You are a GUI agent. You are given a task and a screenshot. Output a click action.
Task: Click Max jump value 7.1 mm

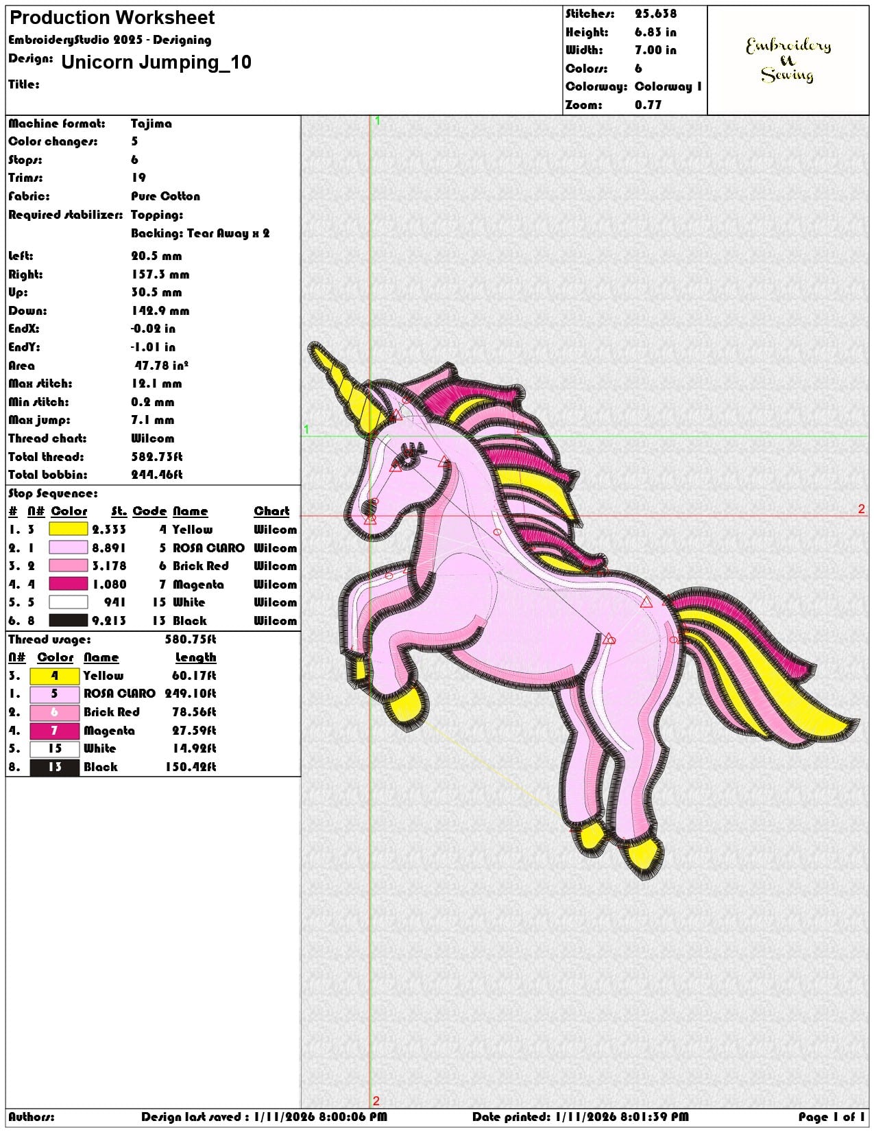pos(153,420)
